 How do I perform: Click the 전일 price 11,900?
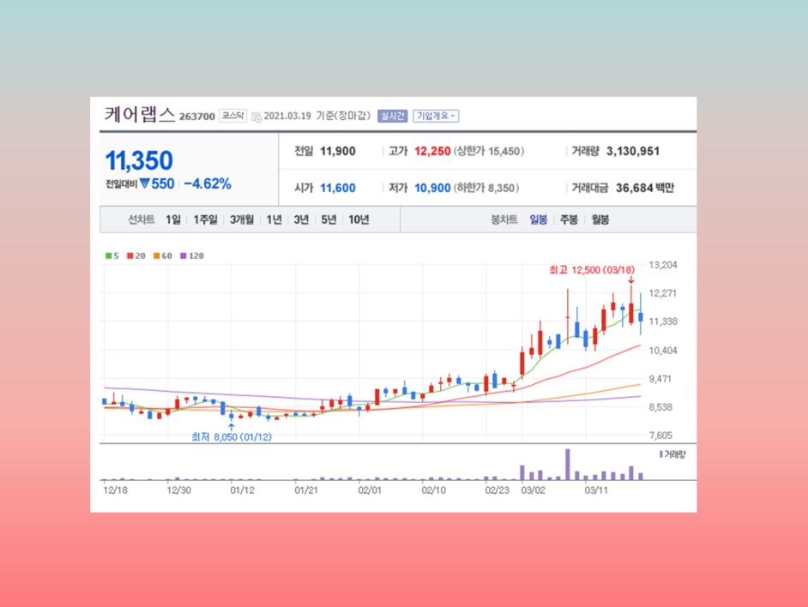pos(338,152)
